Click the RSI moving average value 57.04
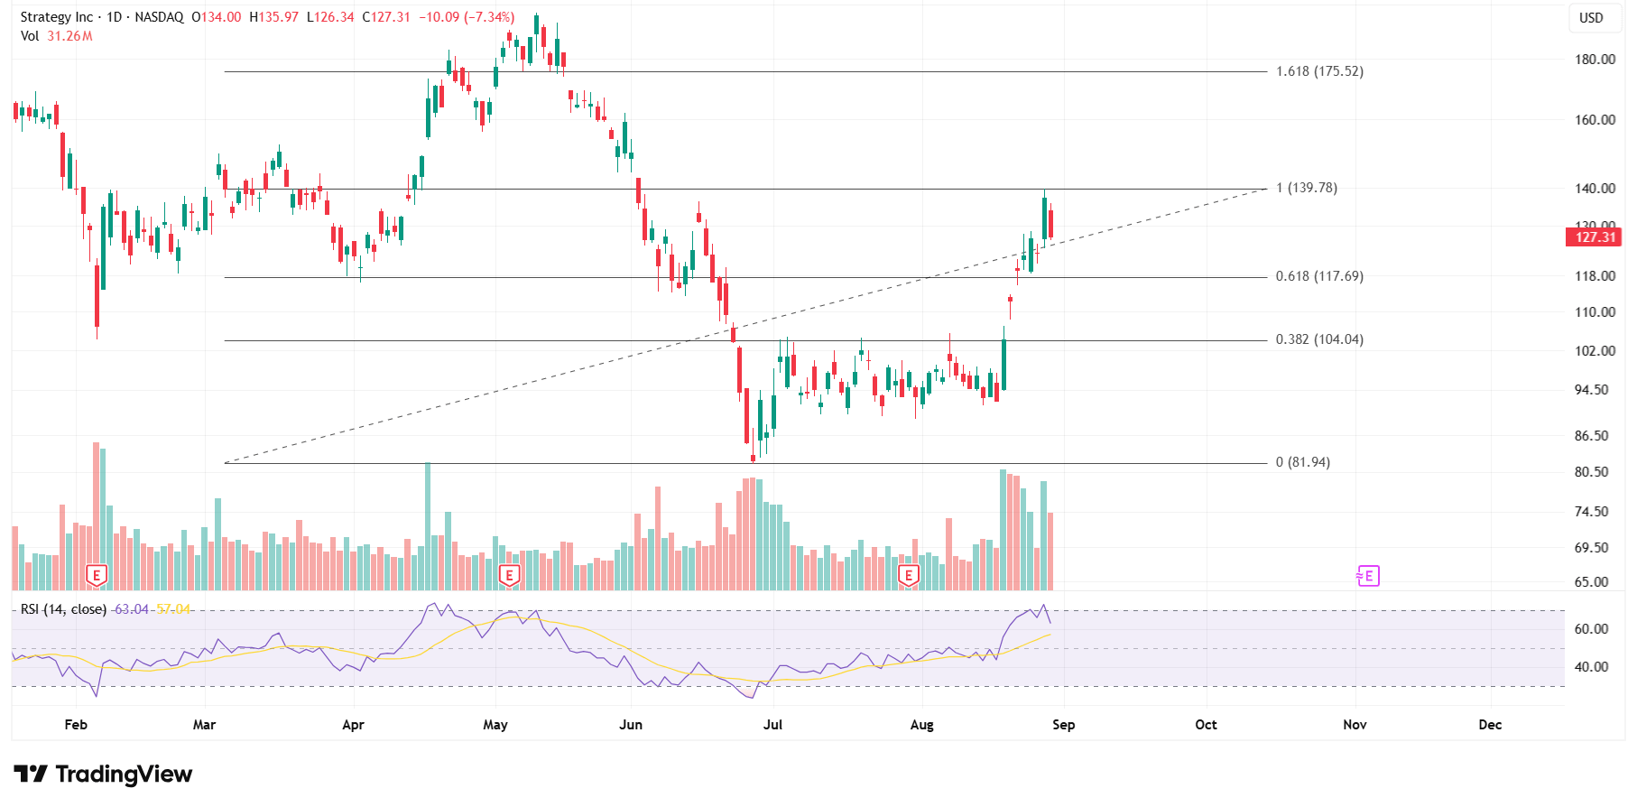 tap(173, 609)
